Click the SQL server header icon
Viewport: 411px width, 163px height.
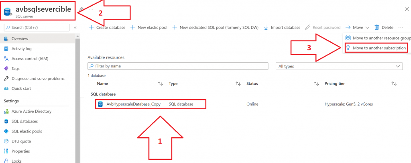[8, 11]
